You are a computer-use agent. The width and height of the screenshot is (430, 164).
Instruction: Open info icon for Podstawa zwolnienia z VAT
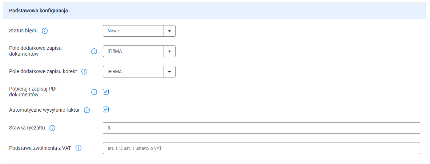79,148
